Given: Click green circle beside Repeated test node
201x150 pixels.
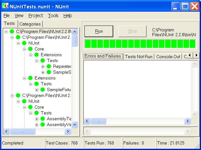Looking at the screenshot, I should (x=49, y=66).
